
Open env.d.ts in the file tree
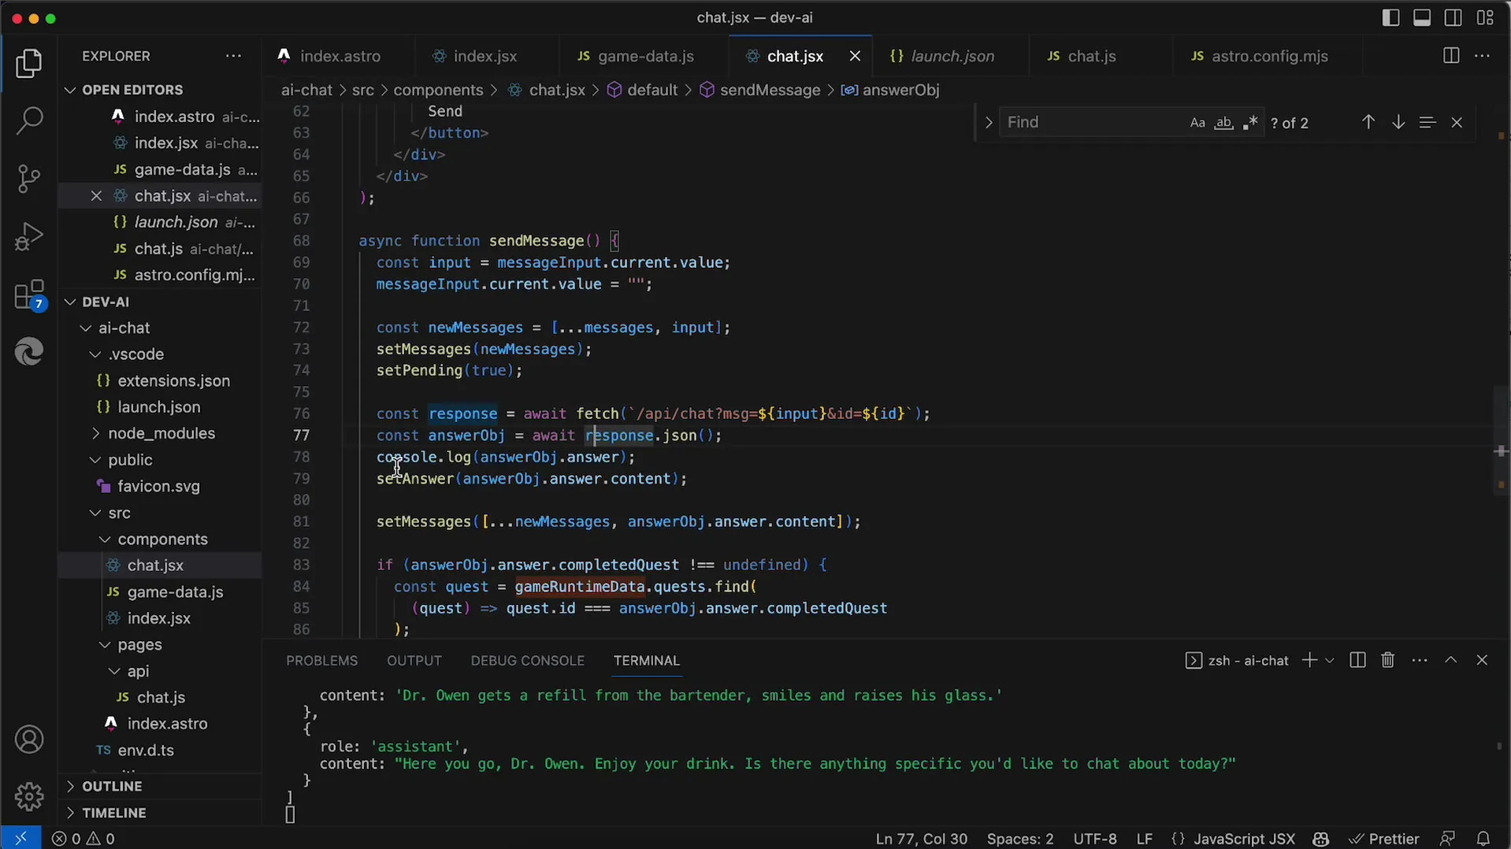coord(146,751)
